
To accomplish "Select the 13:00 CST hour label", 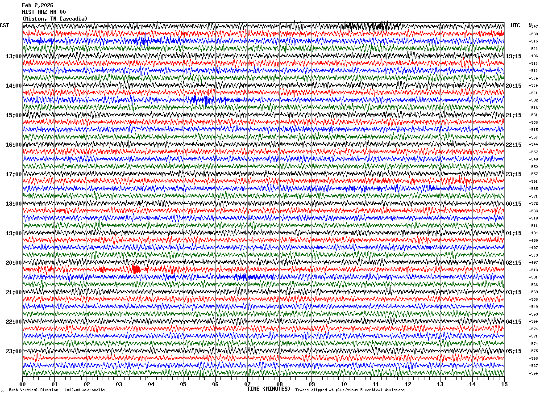I will (x=14, y=56).
